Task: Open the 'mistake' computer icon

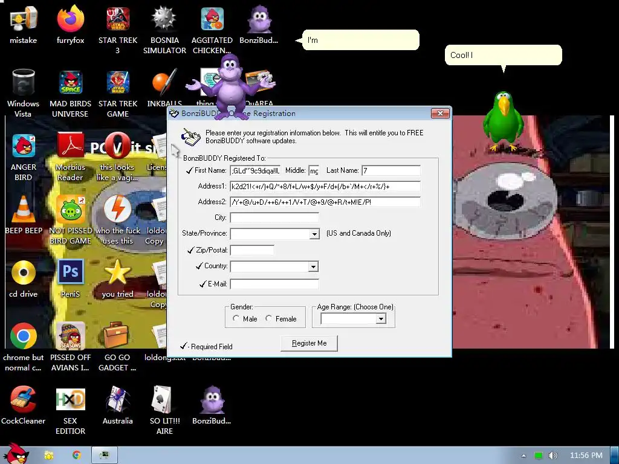Action: pyautogui.click(x=24, y=20)
